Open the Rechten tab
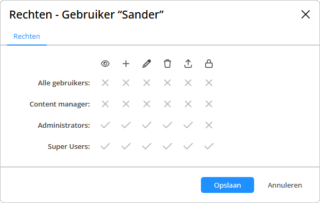This screenshot has height=203, width=320. 27,37
